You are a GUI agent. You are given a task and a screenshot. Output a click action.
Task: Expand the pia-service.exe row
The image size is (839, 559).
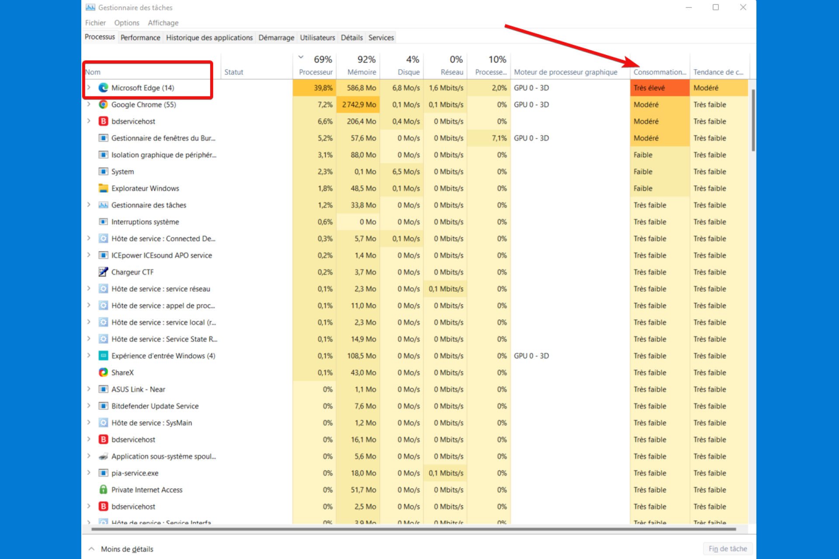click(x=89, y=473)
